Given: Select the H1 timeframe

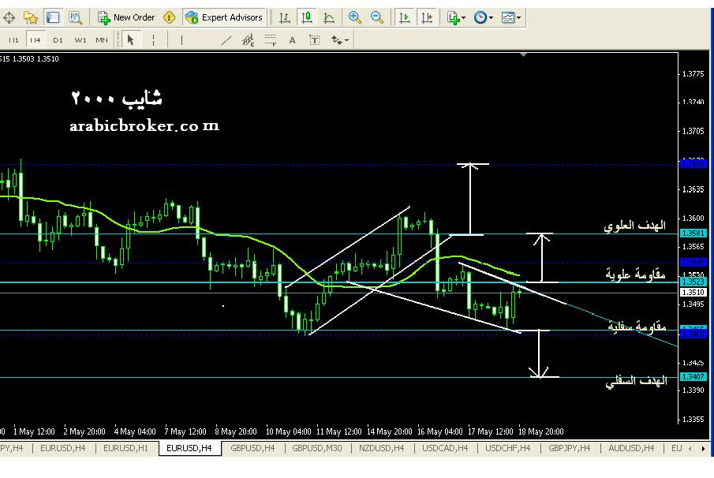Looking at the screenshot, I should 13,40.
